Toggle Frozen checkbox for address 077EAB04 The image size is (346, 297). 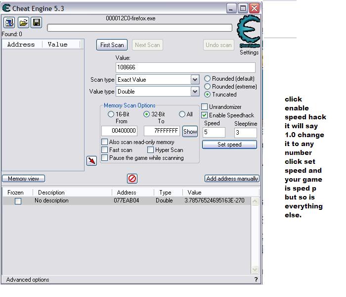18,201
